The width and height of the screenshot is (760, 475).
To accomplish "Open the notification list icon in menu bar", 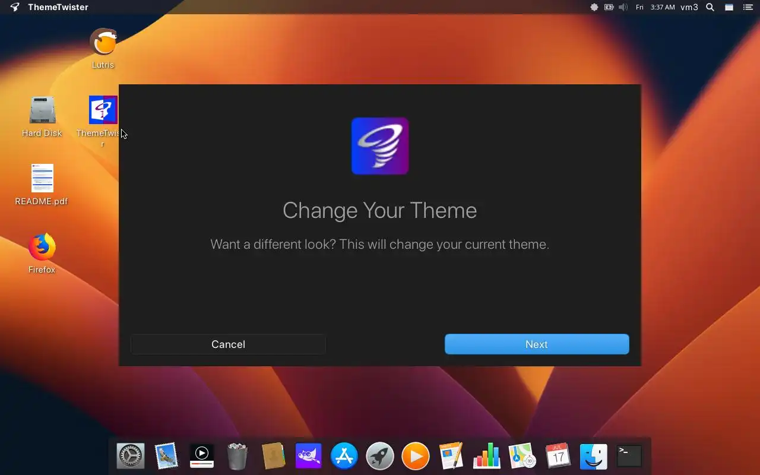I will click(748, 7).
